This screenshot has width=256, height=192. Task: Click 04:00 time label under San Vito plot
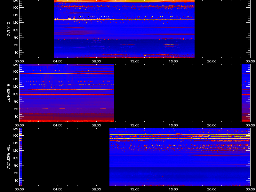[58, 61]
